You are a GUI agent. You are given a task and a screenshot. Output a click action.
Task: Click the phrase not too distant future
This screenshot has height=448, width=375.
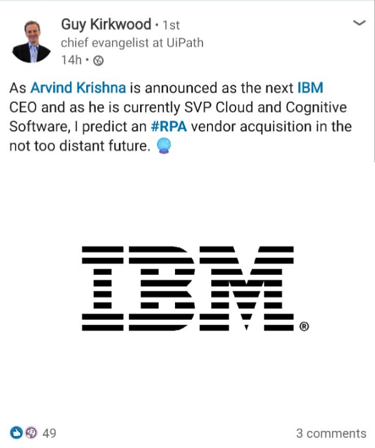pyautogui.click(x=80, y=146)
